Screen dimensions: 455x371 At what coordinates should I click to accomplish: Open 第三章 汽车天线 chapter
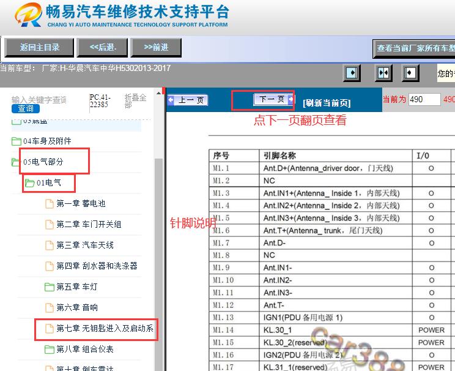pyautogui.click(x=85, y=245)
